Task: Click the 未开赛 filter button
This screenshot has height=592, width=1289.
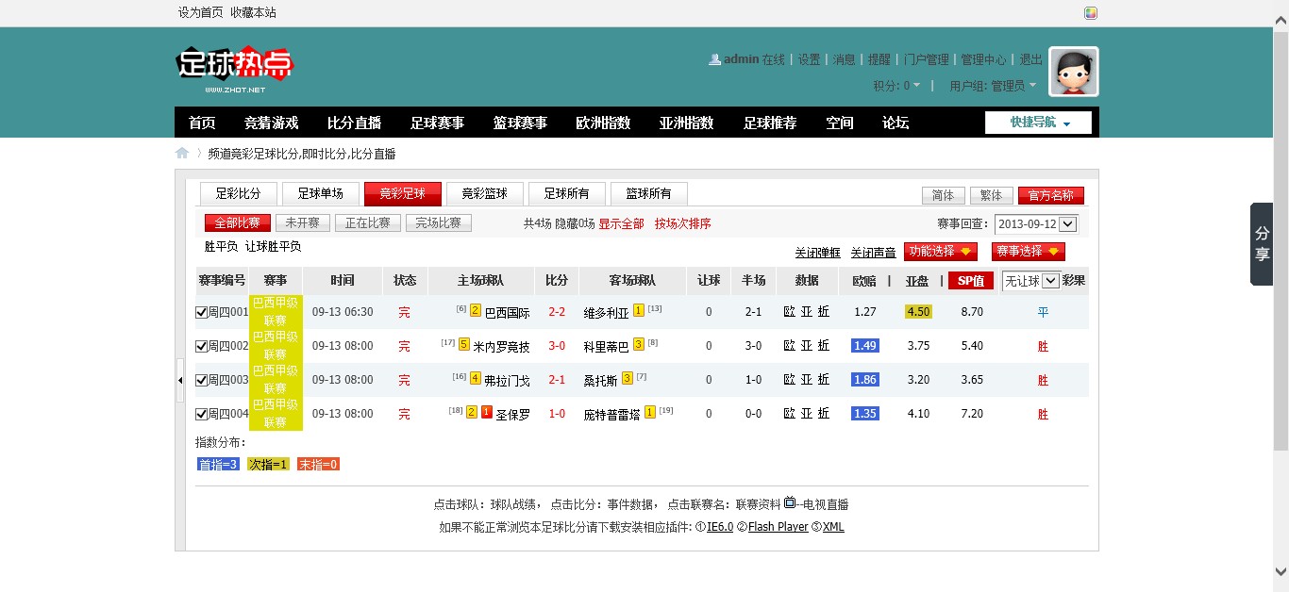Action: click(x=303, y=223)
